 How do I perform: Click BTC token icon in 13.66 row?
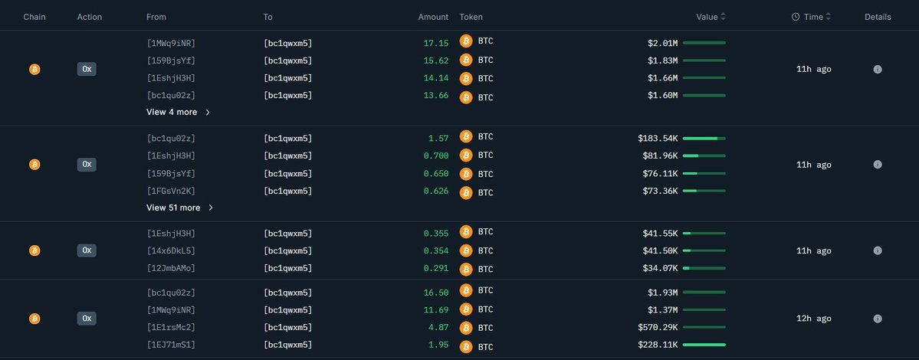click(466, 97)
